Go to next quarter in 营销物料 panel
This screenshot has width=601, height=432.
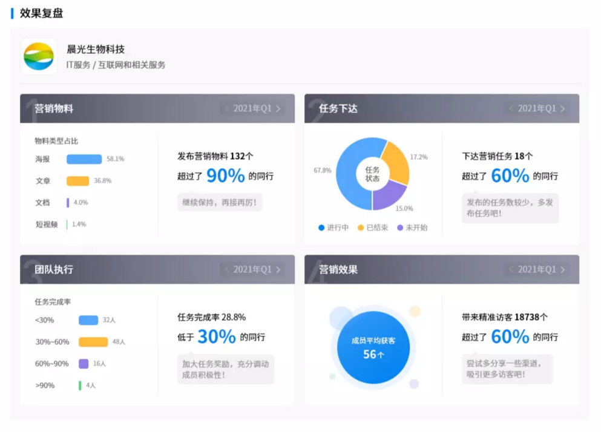(x=278, y=109)
